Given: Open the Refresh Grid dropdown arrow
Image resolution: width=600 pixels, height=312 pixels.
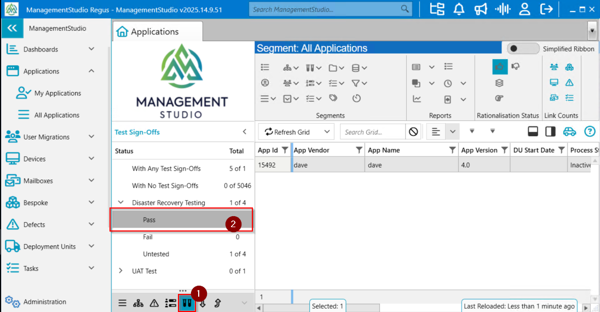Looking at the screenshot, I should pos(327,132).
